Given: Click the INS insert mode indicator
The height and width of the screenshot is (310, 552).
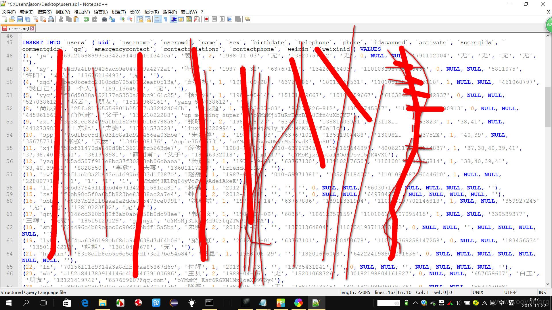Looking at the screenshot, I should [x=542, y=292].
